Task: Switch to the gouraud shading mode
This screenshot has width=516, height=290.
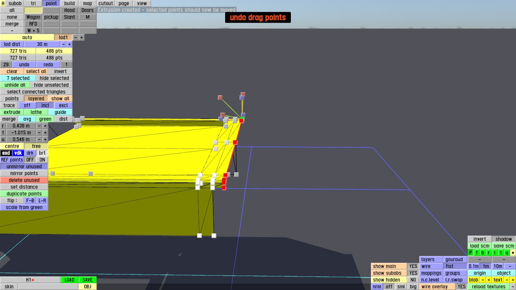Action: click(456, 259)
